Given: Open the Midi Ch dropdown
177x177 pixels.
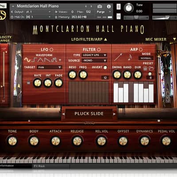Looking at the screenshot, I should [31, 17].
